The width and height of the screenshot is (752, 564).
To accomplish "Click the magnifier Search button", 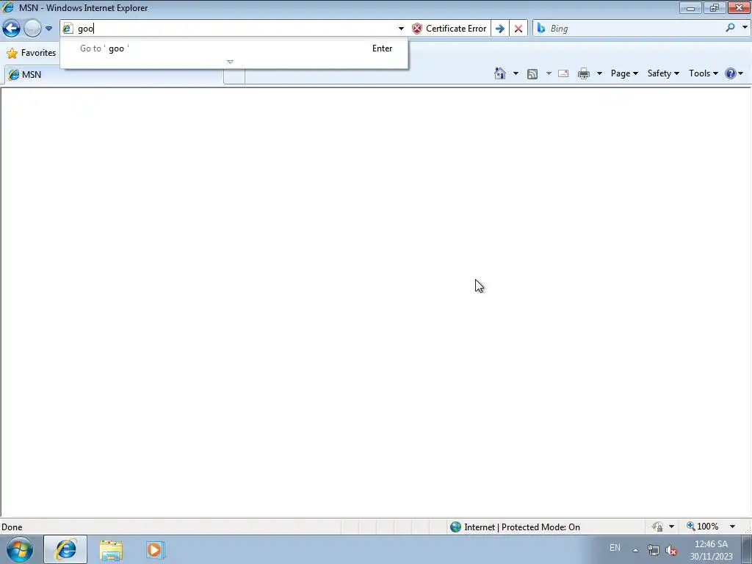I will point(730,28).
